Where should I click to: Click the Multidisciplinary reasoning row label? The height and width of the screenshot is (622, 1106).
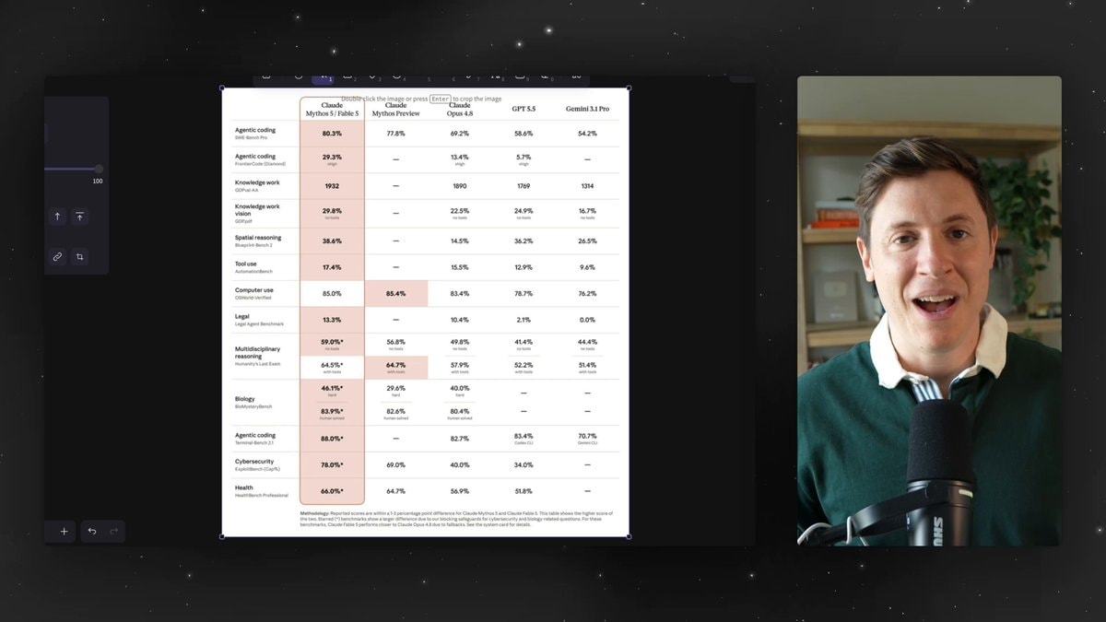click(x=257, y=356)
